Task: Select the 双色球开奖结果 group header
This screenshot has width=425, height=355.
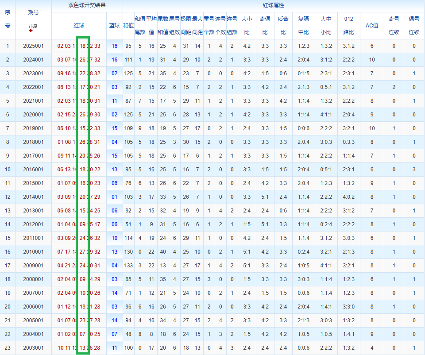Action: 87,6
